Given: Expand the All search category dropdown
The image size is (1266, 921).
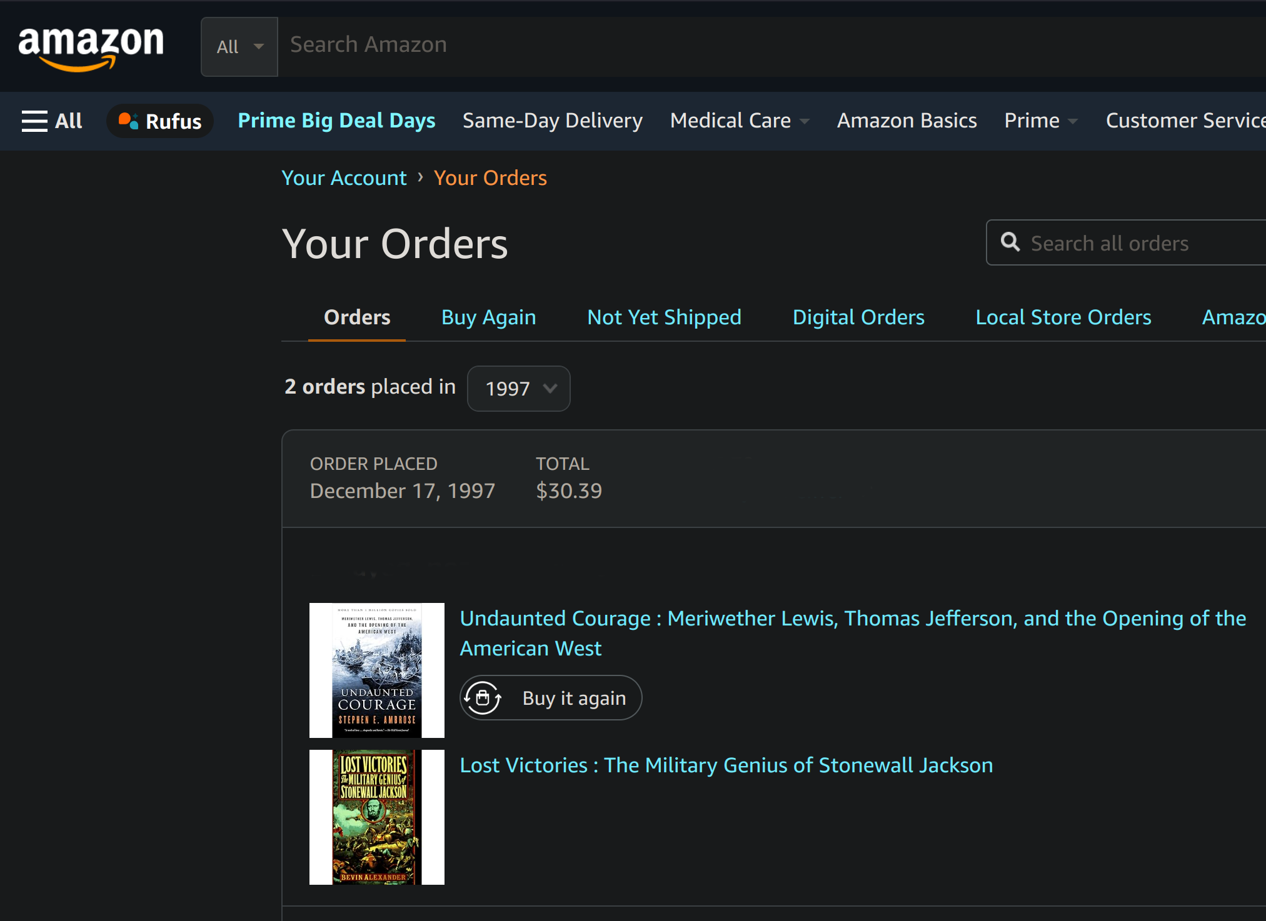Looking at the screenshot, I should click(239, 47).
